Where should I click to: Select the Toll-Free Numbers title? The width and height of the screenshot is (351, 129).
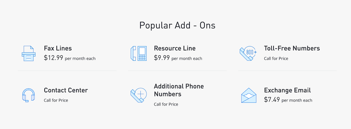click(292, 48)
